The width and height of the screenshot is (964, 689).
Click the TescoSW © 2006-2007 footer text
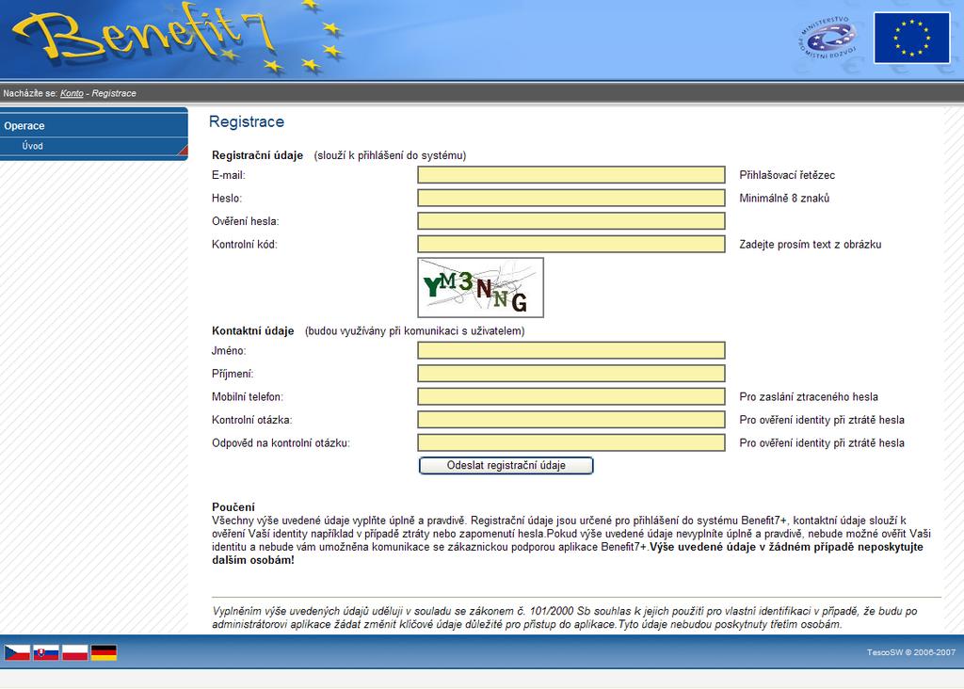911,652
